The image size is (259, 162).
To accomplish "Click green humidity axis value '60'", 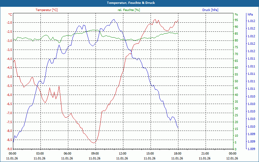I will pos(236,68).
